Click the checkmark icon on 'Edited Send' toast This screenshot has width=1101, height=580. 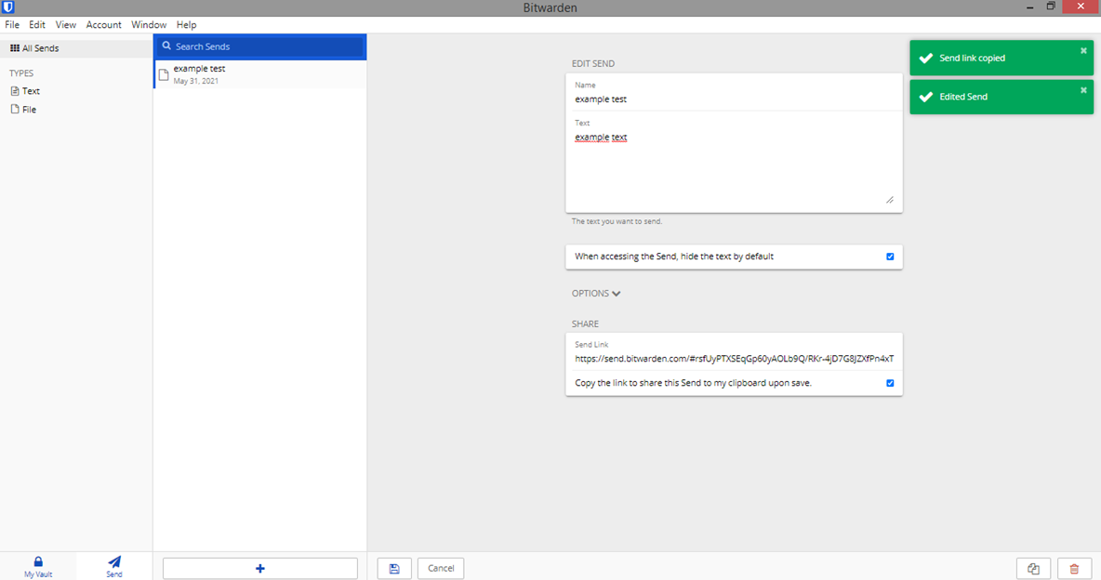tap(926, 96)
